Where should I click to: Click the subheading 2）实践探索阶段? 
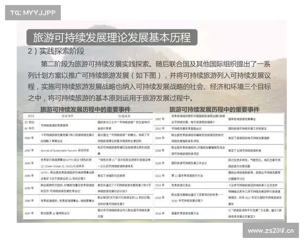pyautogui.click(x=56, y=51)
